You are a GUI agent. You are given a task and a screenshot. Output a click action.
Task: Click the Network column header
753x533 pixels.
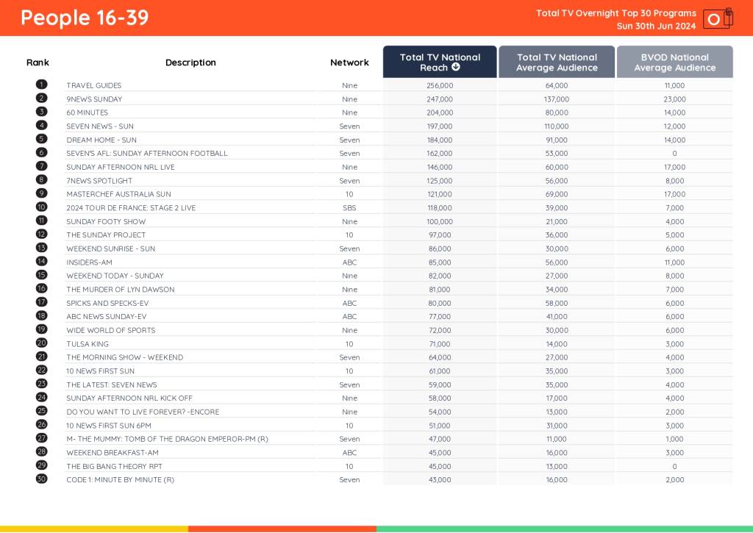pos(349,62)
